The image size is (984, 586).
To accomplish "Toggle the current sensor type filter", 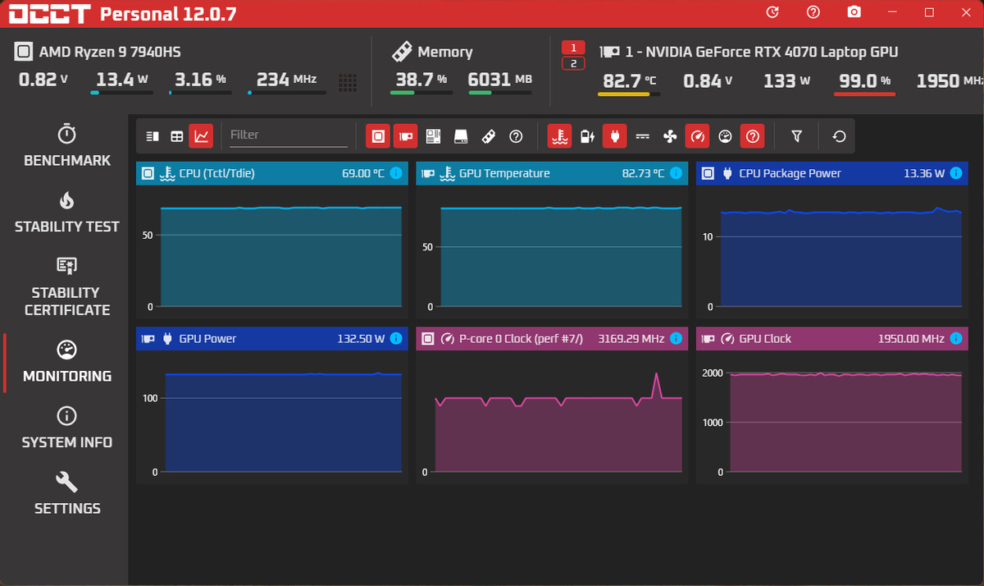I will point(642,136).
